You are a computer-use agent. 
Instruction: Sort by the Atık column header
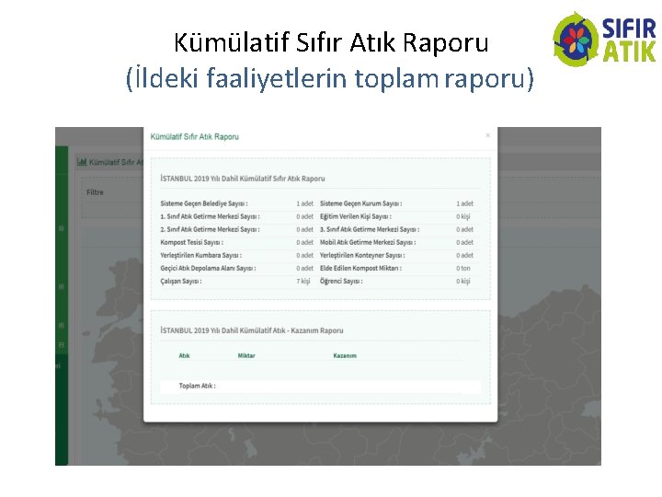[184, 355]
